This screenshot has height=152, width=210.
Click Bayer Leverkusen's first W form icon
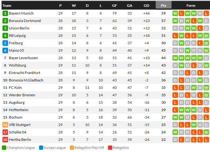click(175, 58)
